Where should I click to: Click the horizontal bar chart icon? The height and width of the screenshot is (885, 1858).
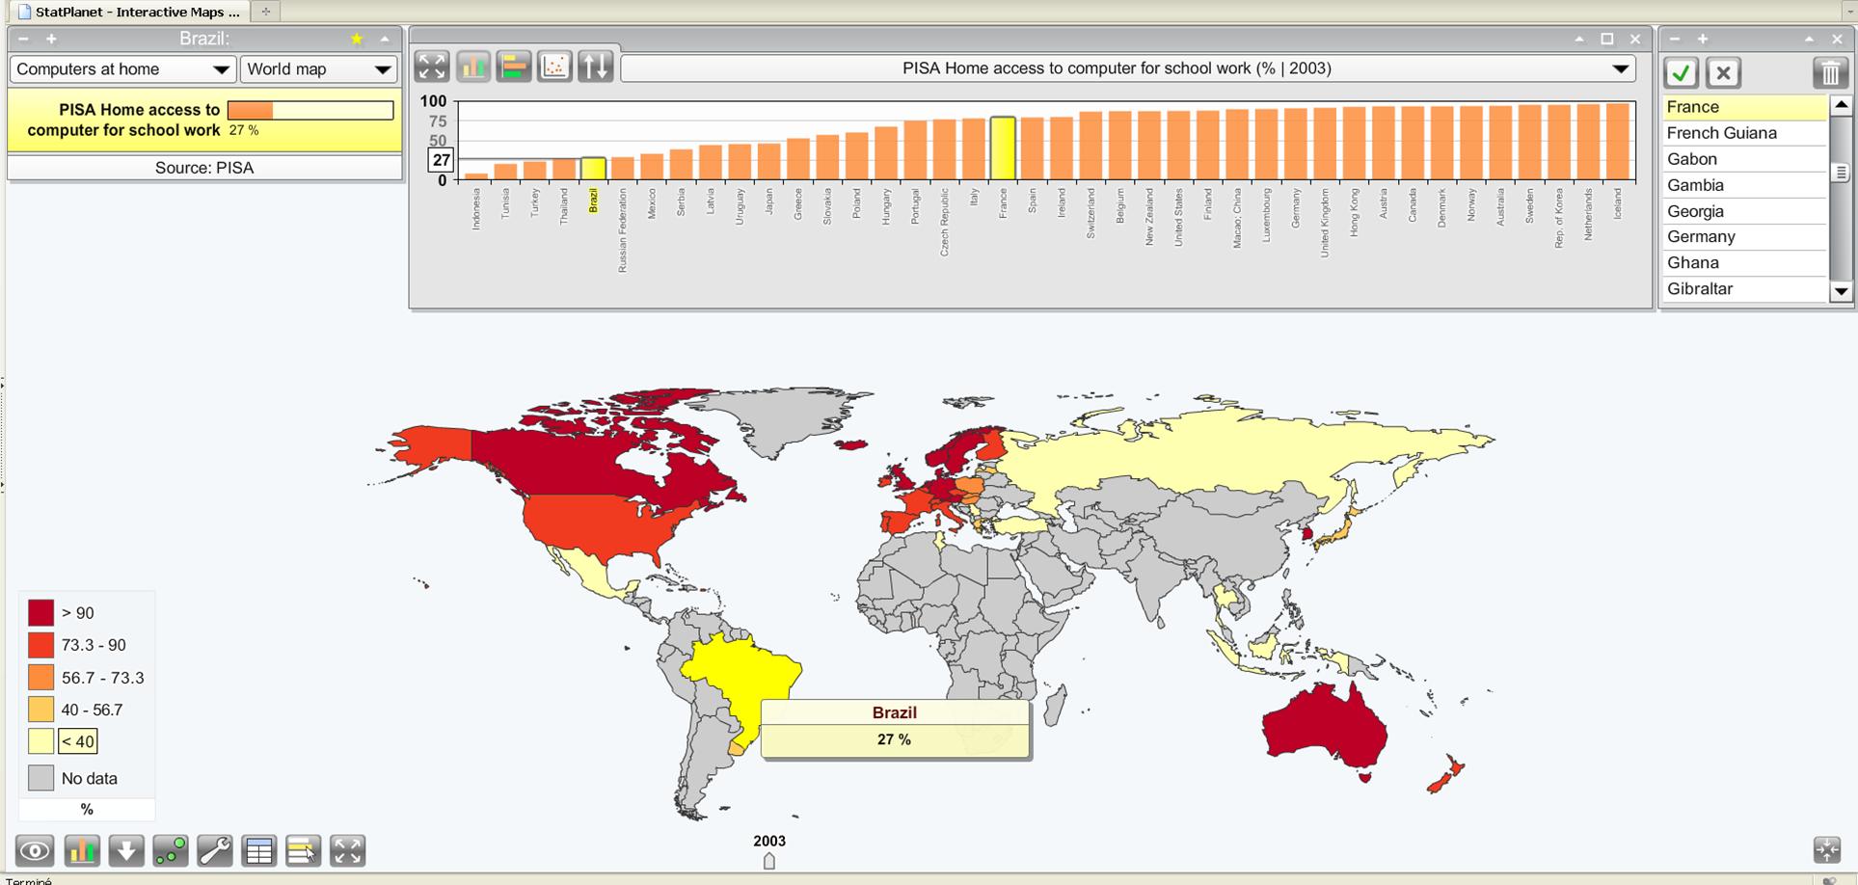pos(514,67)
